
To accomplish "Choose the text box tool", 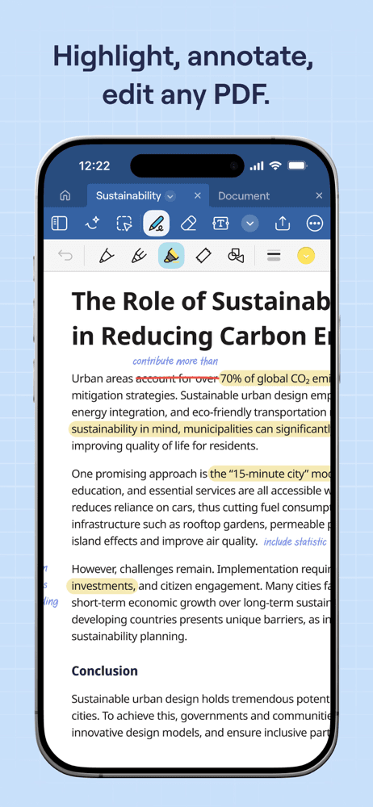I will (x=220, y=224).
